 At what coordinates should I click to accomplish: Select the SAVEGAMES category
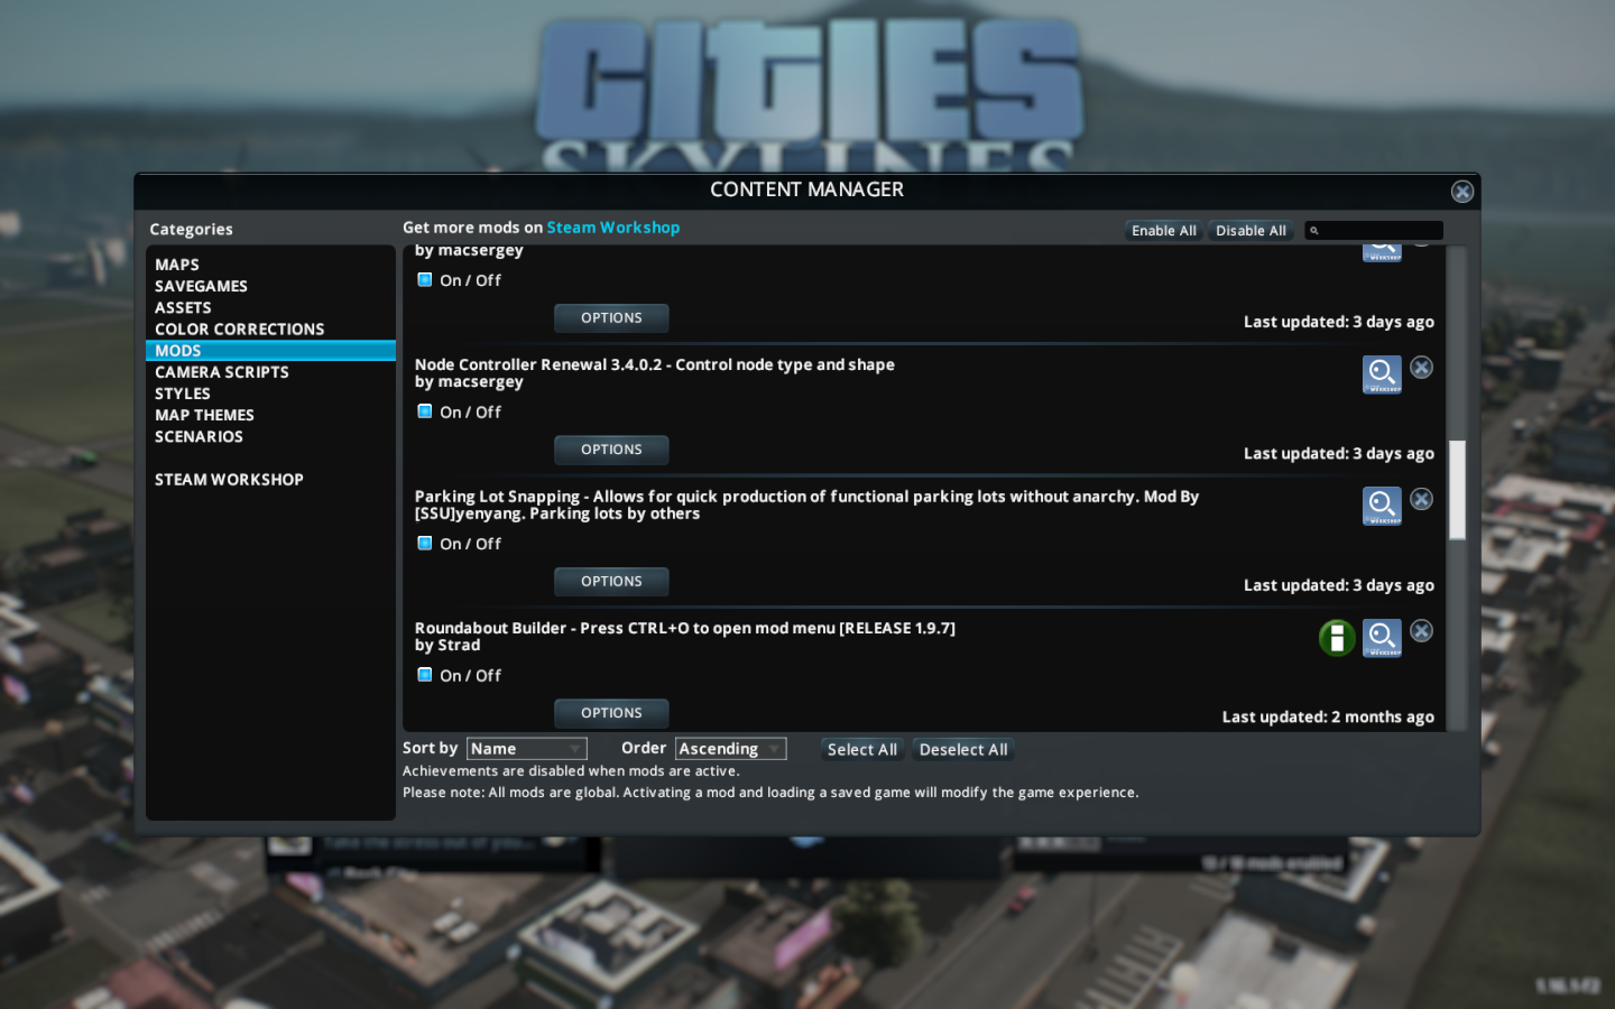click(x=270, y=286)
